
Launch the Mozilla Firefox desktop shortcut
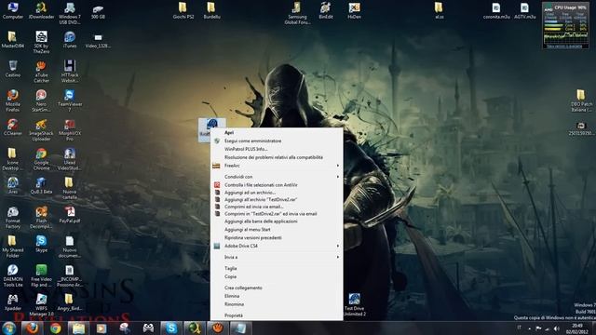click(12, 100)
